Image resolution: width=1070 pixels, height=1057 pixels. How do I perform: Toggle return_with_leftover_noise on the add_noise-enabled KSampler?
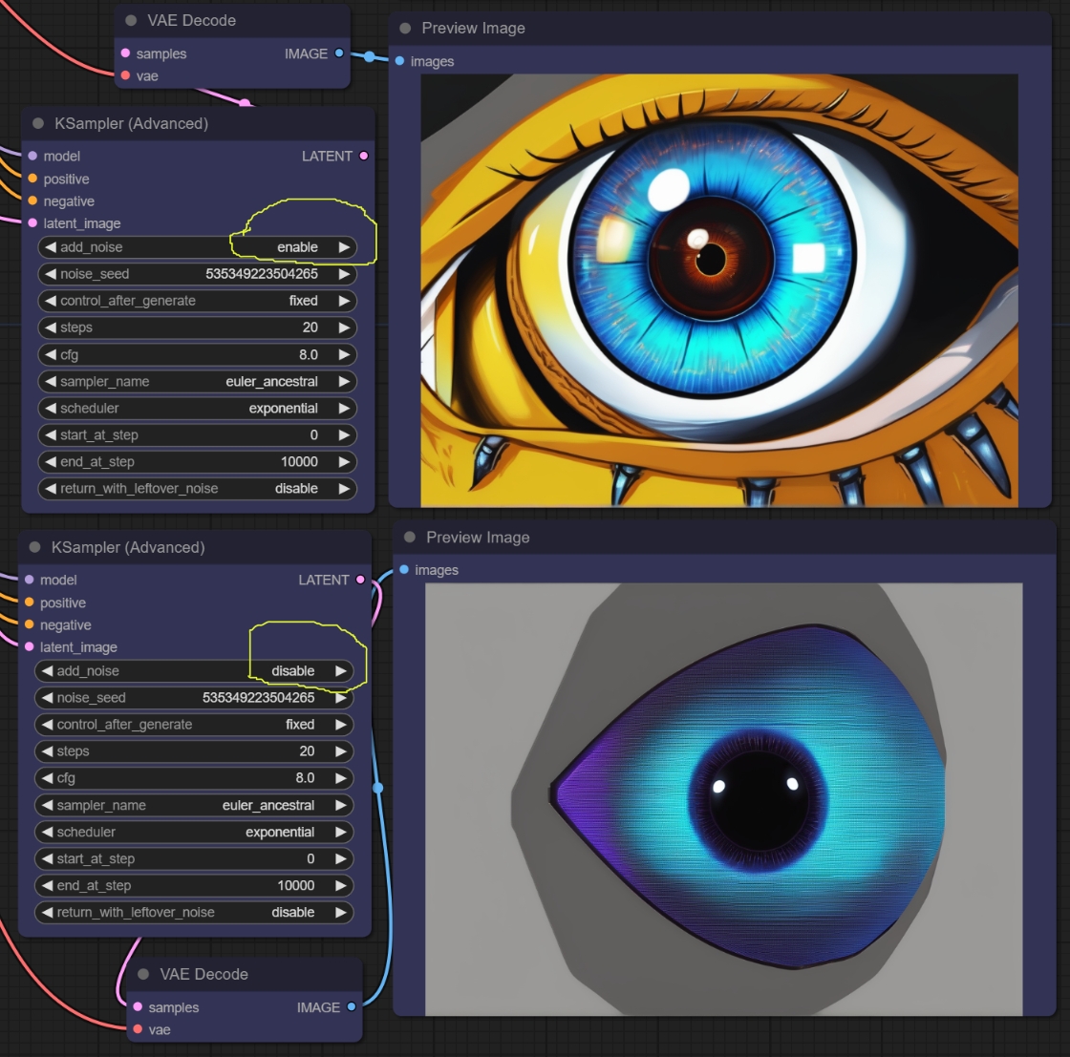[198, 488]
